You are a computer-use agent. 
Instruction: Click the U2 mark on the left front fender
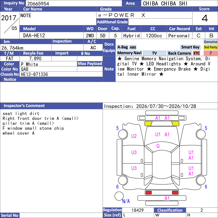134,136
